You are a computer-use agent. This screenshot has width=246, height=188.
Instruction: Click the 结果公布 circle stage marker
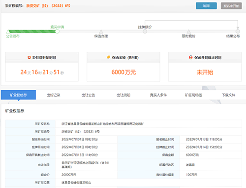[238, 31]
